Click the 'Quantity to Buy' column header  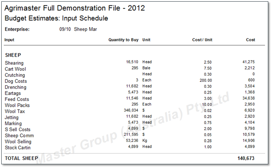pos(123,40)
